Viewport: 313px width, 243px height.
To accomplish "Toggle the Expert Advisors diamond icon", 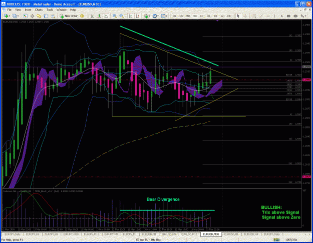I will (x=82, y=16).
